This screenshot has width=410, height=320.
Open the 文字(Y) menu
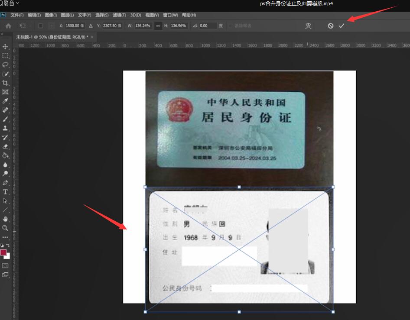[x=85, y=15]
